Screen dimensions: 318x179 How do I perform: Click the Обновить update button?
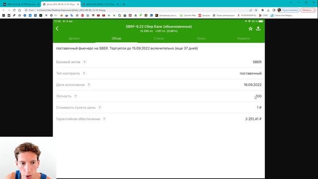coord(308,10)
